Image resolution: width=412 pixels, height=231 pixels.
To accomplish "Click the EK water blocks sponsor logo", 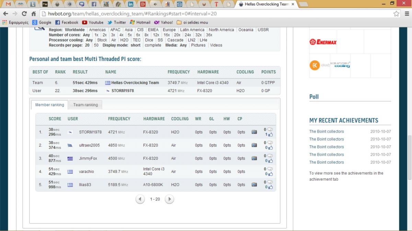I will 319,65.
